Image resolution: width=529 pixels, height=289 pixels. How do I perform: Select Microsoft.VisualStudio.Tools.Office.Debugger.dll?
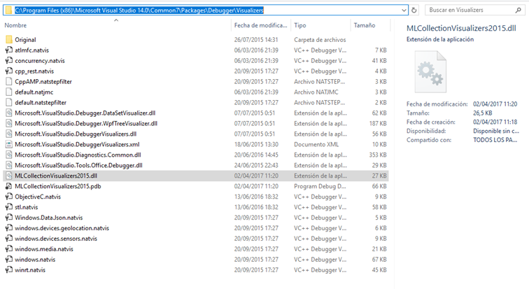[78, 165]
